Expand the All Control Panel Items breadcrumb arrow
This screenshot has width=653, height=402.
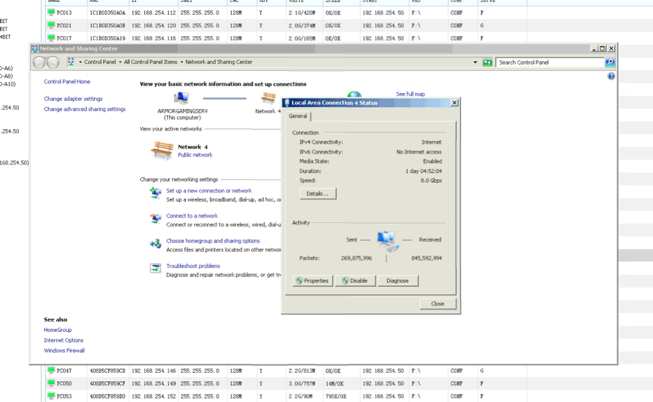click(181, 62)
